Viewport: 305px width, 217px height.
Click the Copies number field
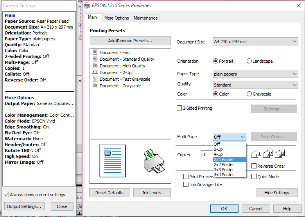[x=207, y=154]
